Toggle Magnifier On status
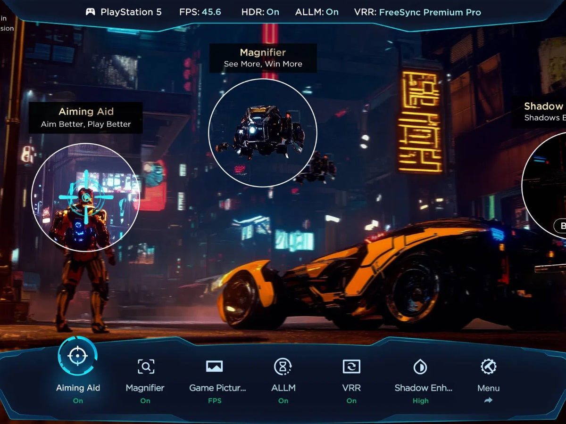566x424 pixels. 145,400
